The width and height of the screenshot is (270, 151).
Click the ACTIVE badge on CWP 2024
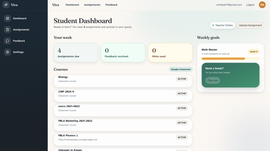[x=182, y=94]
